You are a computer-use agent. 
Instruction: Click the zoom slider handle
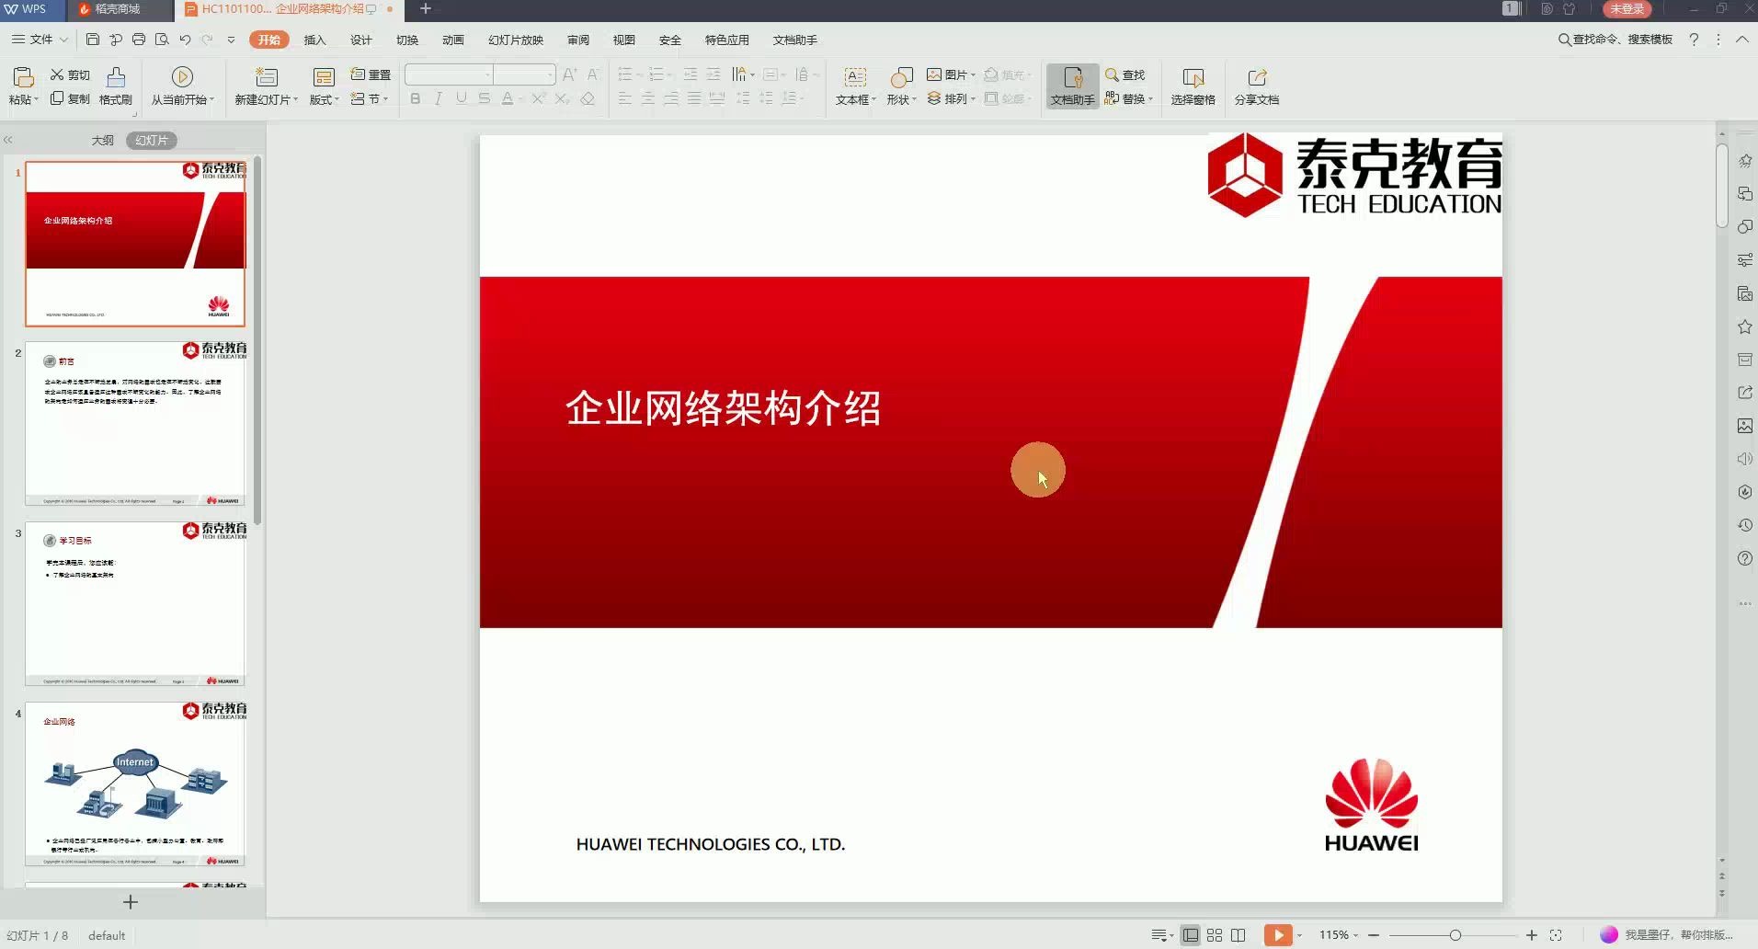pos(1455,935)
